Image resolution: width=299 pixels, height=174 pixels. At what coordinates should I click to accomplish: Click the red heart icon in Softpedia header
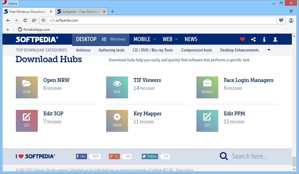[x=242, y=39]
